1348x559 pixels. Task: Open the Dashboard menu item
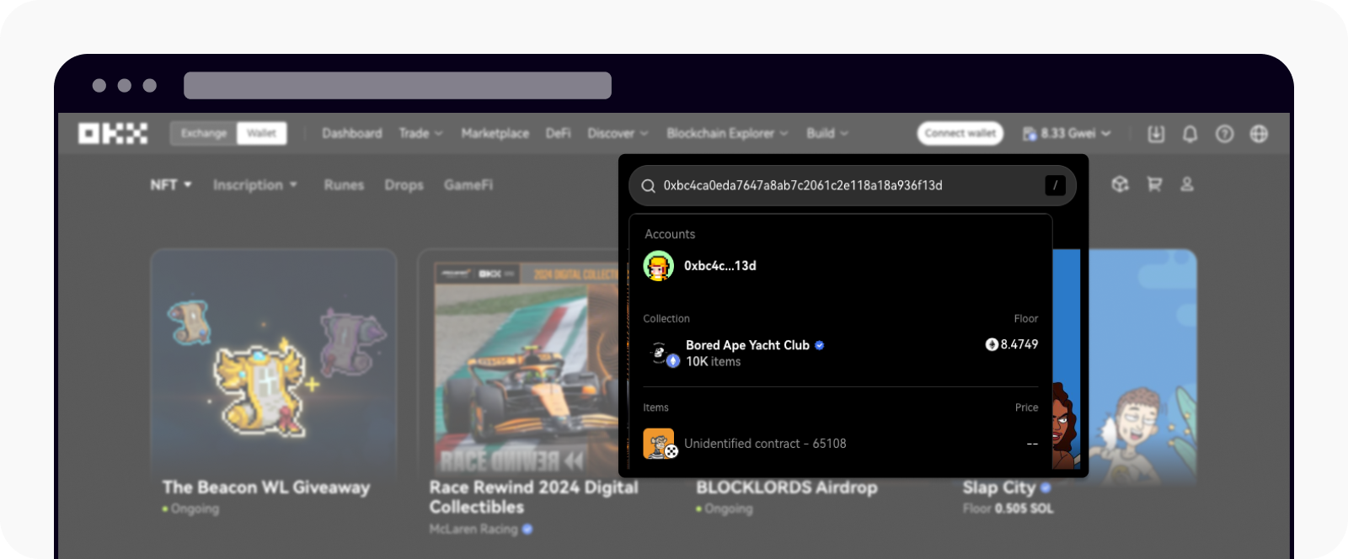[x=352, y=134]
